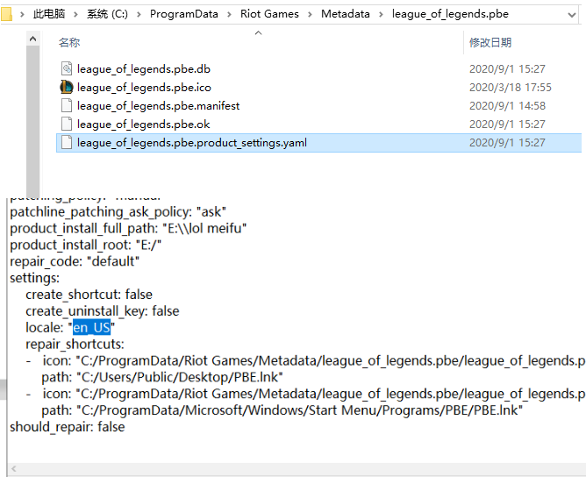Select the league_of_legends.pbe.db file icon
This screenshot has width=586, height=477.
(x=67, y=68)
